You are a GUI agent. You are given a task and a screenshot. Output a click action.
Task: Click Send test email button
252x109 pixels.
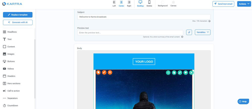tap(223, 4)
